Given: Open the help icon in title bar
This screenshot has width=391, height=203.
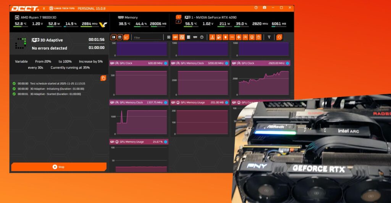Looking at the screenshot, I should (x=256, y=8).
